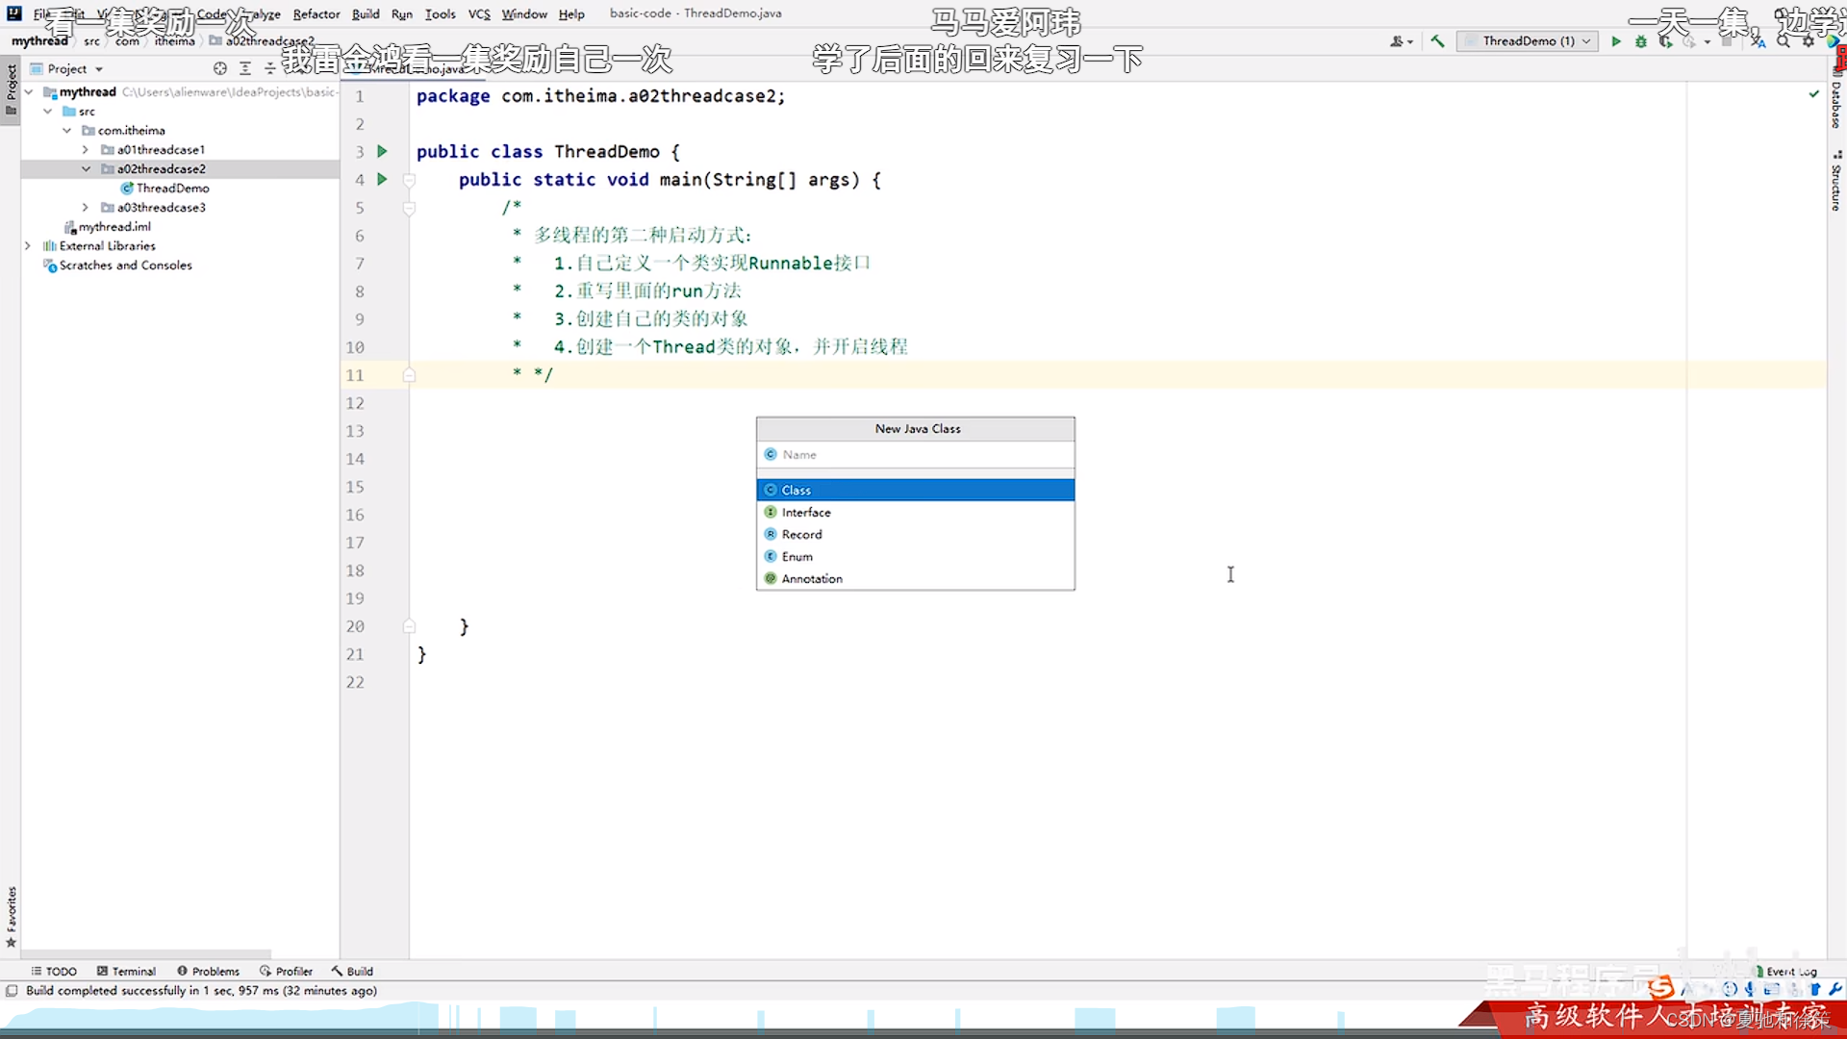Expand External Libraries node

click(28, 246)
